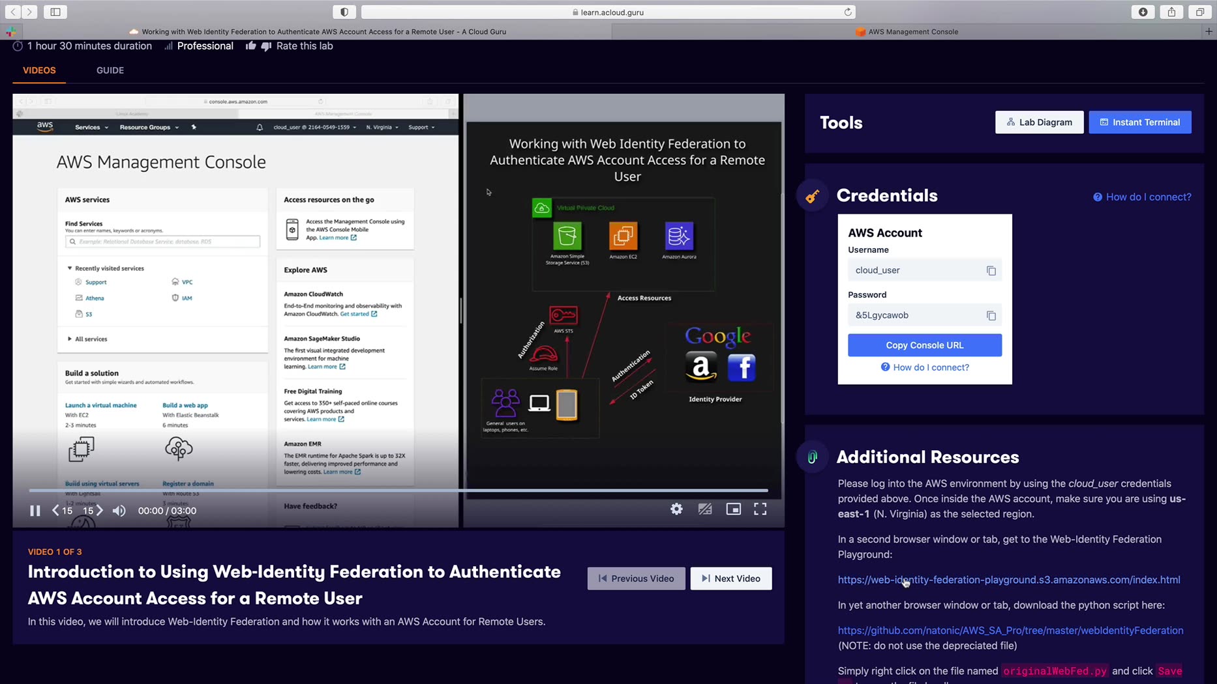Switch to the AWS Management Console tab
Viewport: 1217px width, 684px height.
click(907, 31)
